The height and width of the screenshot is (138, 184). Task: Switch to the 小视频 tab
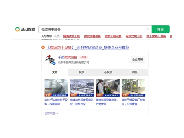point(108,72)
